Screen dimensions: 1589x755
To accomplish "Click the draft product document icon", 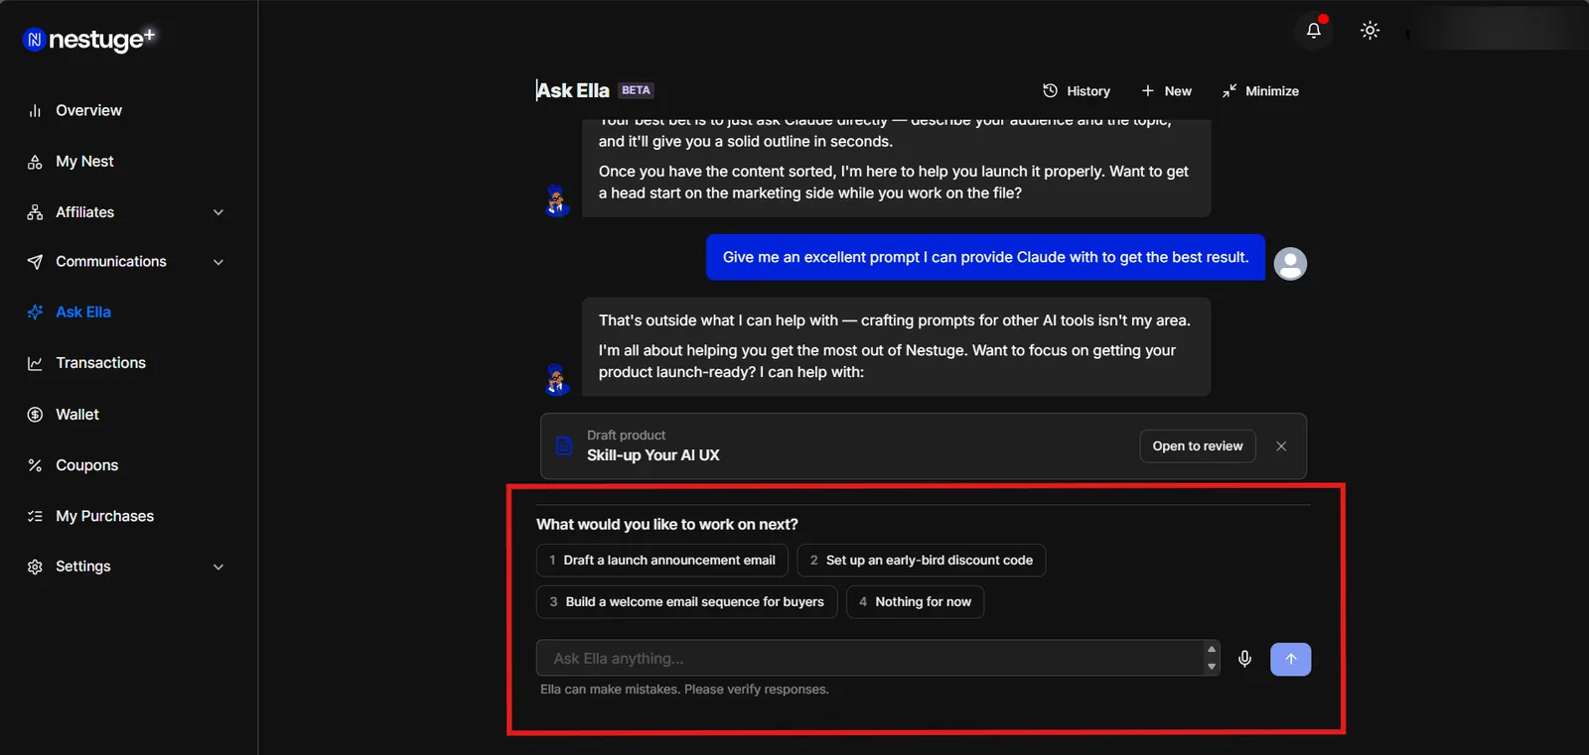I will click(x=564, y=445).
